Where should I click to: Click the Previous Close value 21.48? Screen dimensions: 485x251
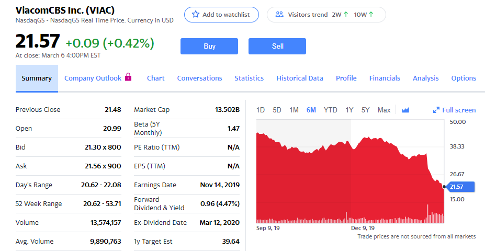[113, 109]
